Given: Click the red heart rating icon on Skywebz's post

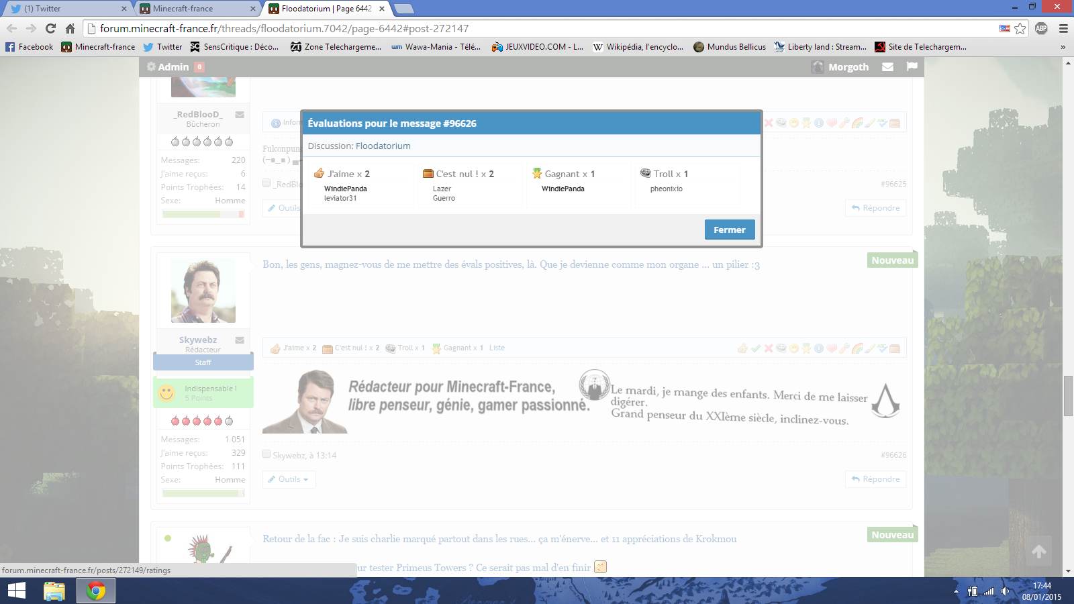Looking at the screenshot, I should pyautogui.click(x=832, y=348).
